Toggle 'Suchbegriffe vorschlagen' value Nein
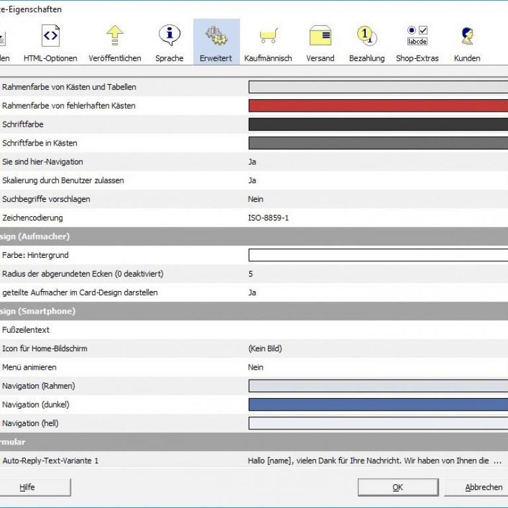The width and height of the screenshot is (508, 508). tap(255, 199)
